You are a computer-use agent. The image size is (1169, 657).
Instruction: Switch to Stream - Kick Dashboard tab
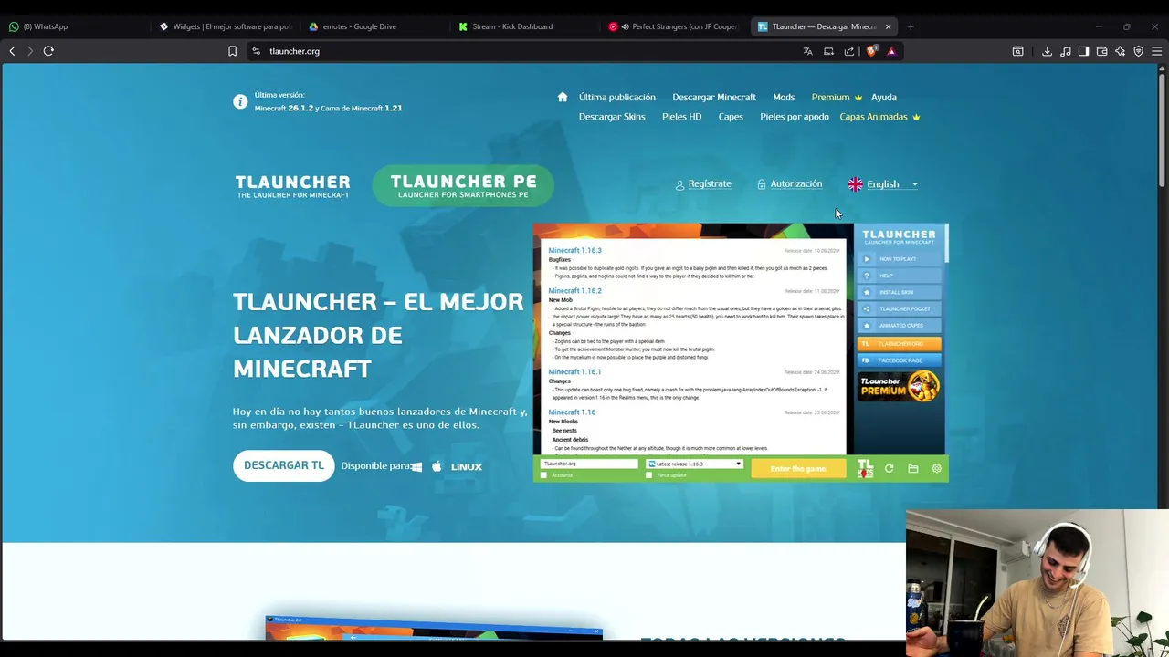(x=525, y=26)
